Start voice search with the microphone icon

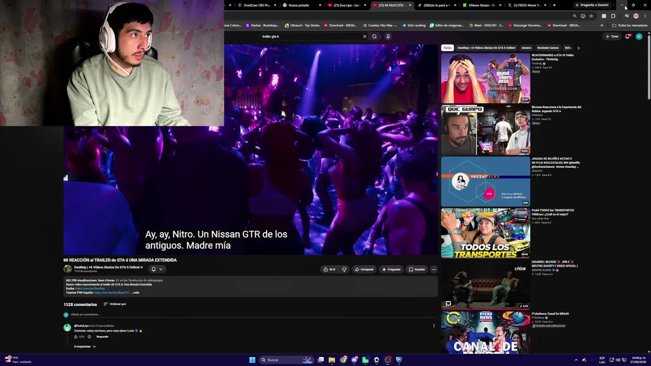pyautogui.click(x=388, y=37)
